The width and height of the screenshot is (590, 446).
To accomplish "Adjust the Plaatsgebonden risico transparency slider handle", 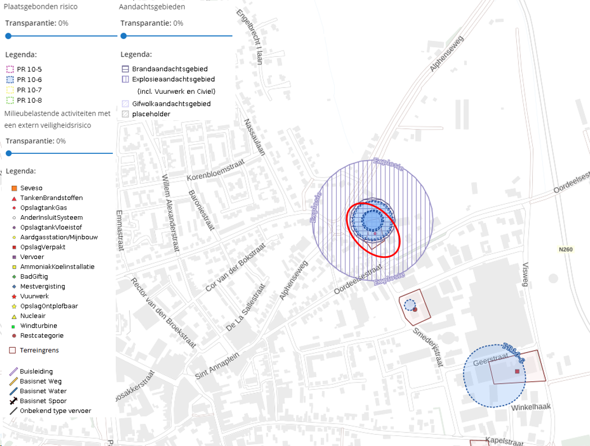I will tap(8, 36).
